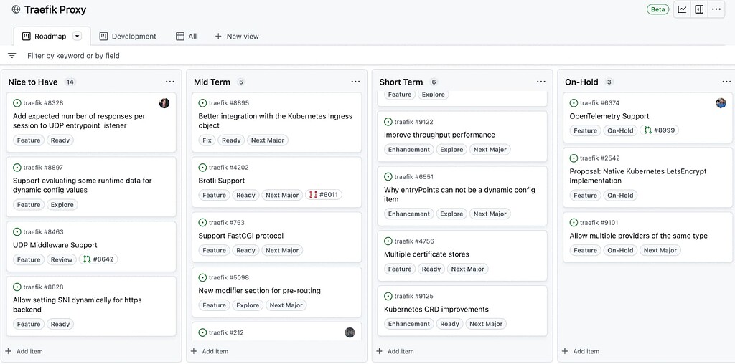
Task: Click assignee avatar on issue #8328
Action: [x=164, y=103]
